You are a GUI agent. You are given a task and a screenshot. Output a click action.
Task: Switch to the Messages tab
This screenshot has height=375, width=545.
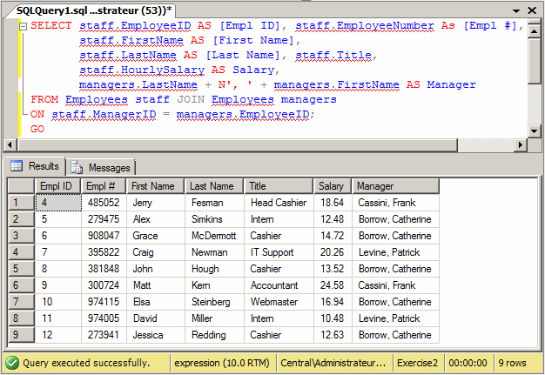coord(100,168)
